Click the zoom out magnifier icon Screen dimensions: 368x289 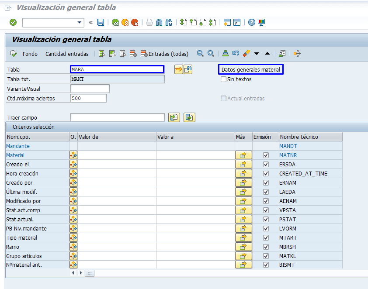pyautogui.click(x=200, y=54)
